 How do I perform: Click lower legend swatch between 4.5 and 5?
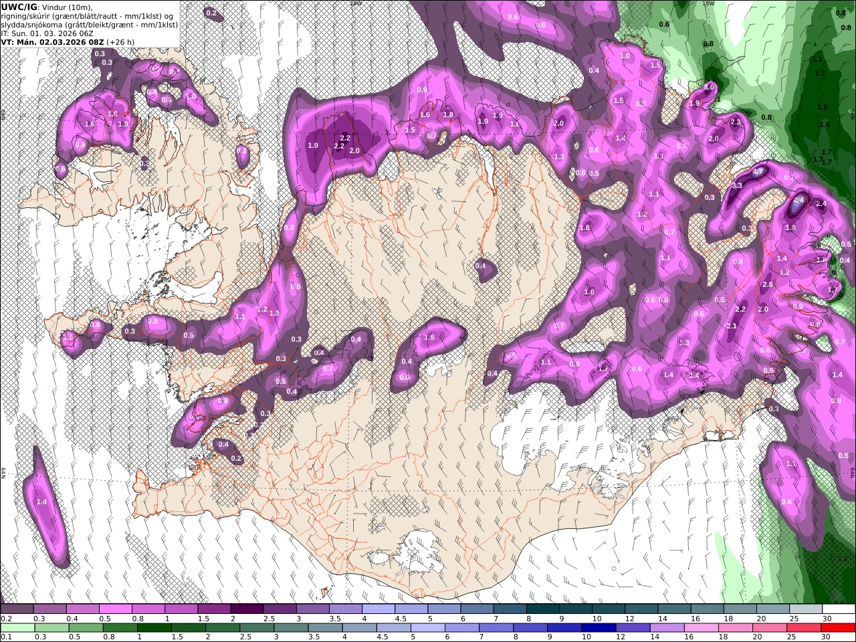pos(394,627)
